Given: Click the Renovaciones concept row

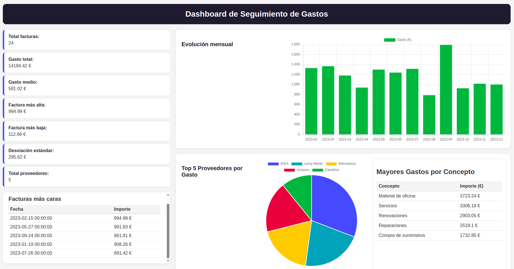Looking at the screenshot, I should [439, 216].
